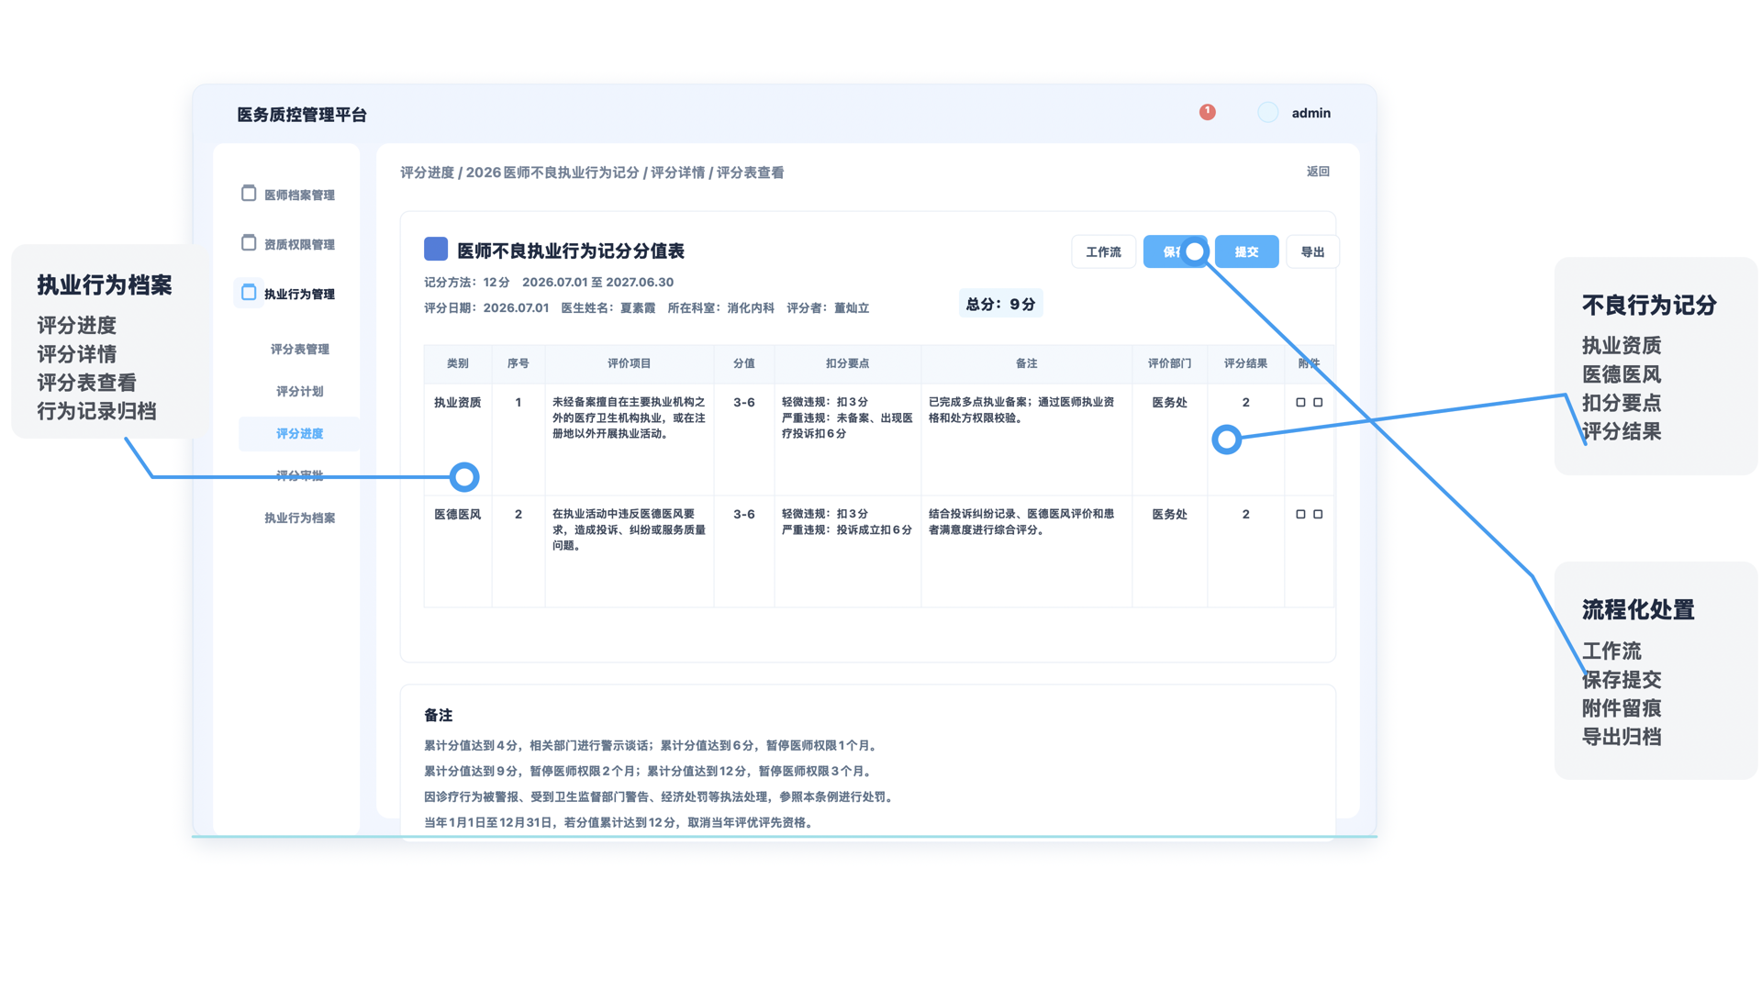Click the 返回 link at top right
Image resolution: width=1762 pixels, height=991 pixels.
tap(1318, 172)
